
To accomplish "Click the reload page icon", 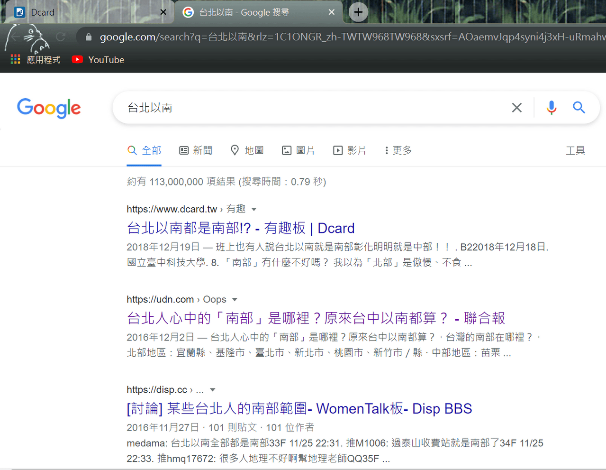I will tap(61, 37).
